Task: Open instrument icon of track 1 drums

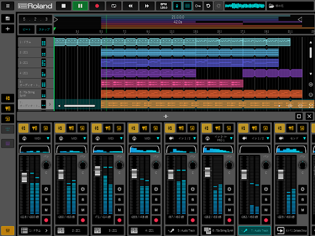Action: tap(44, 42)
